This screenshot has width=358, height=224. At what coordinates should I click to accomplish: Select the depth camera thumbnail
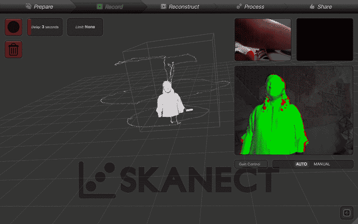click(263, 39)
